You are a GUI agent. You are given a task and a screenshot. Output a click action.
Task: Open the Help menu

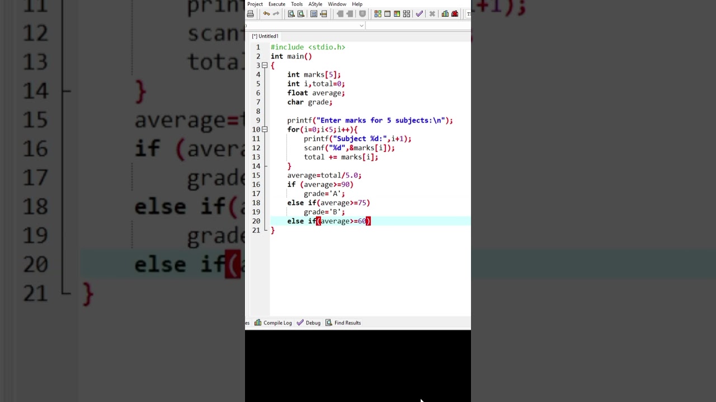coord(357,4)
